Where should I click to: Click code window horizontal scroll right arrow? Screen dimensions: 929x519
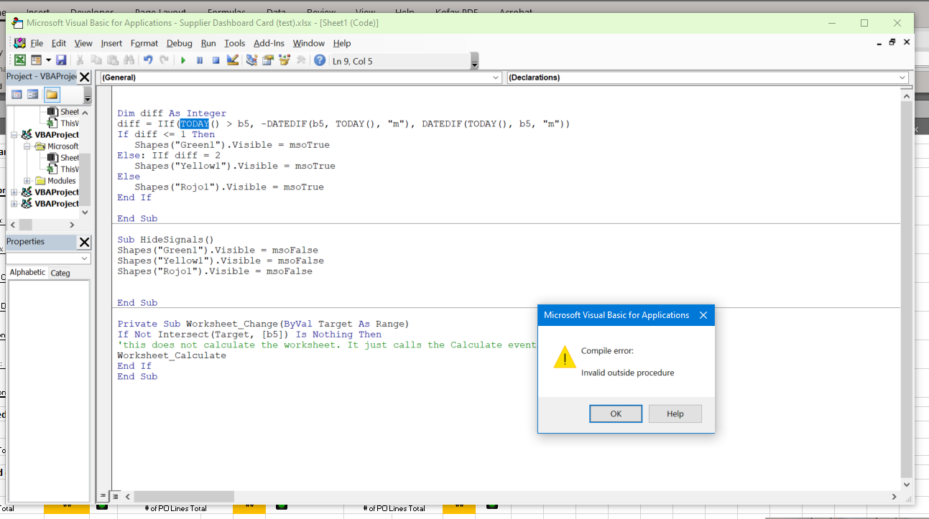pyautogui.click(x=895, y=496)
